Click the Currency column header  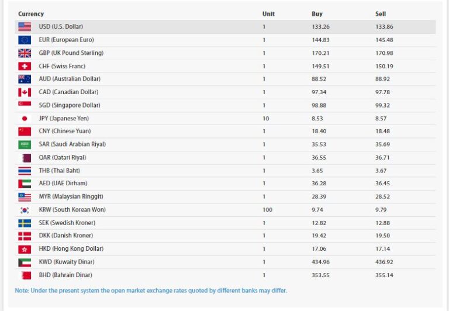(x=31, y=14)
